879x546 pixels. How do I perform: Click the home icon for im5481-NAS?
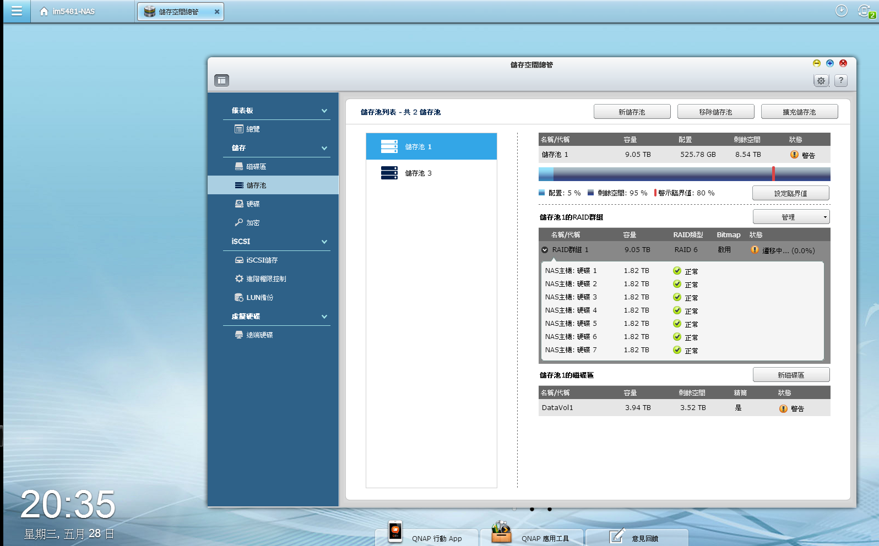pos(44,12)
